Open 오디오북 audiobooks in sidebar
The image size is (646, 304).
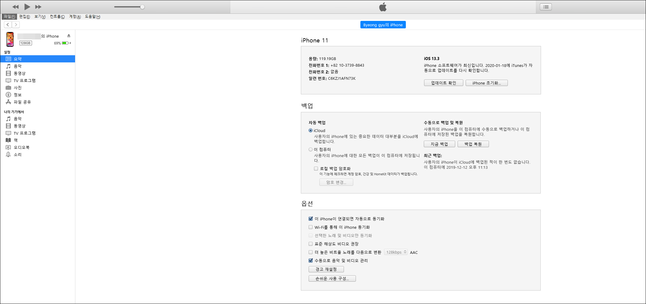[38, 147]
